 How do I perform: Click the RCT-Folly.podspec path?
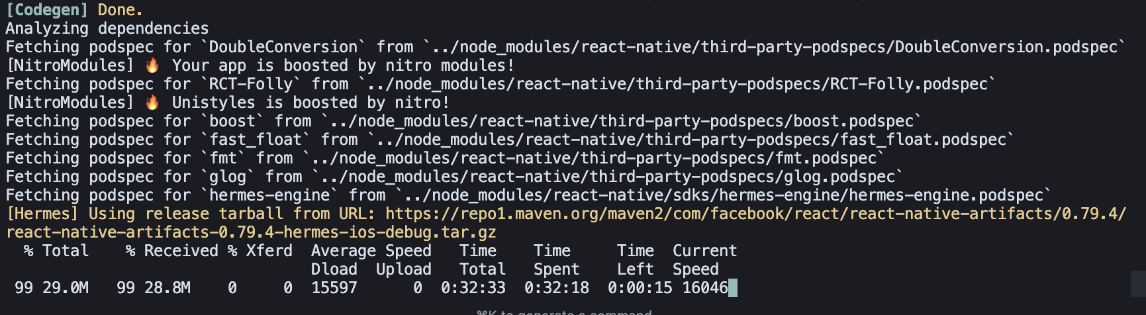coord(677,84)
